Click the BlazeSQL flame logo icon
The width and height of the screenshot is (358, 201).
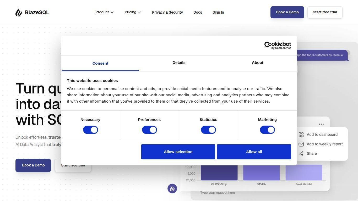point(18,12)
